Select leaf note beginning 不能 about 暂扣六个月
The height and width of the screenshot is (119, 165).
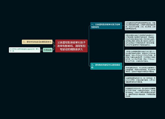tap(141, 40)
